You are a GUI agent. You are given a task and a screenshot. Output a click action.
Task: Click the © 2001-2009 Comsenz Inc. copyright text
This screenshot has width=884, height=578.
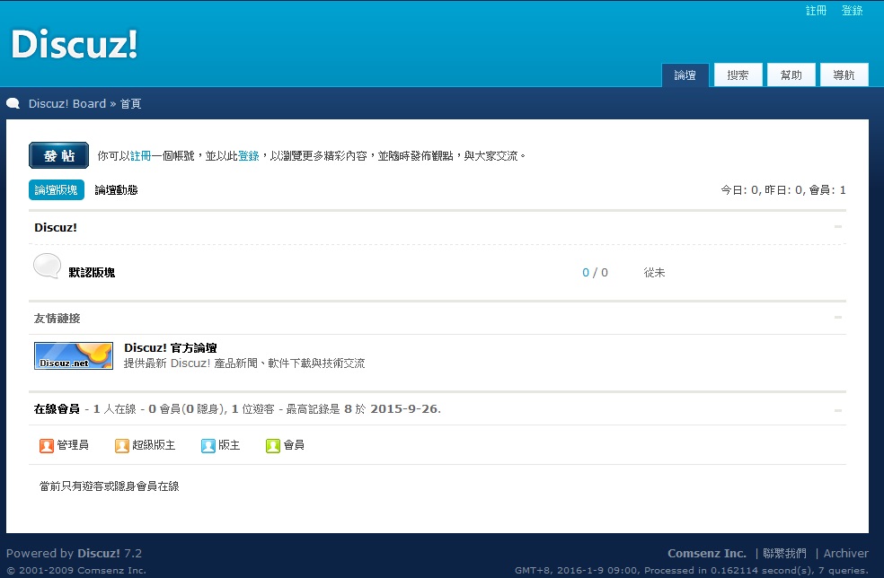click(x=76, y=570)
